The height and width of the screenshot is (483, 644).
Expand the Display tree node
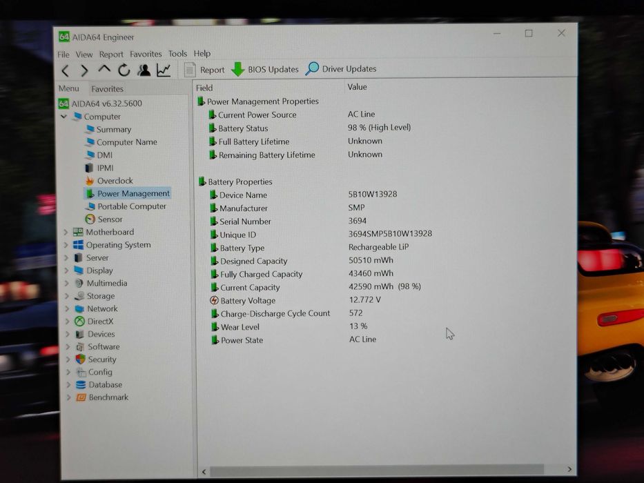pos(66,270)
